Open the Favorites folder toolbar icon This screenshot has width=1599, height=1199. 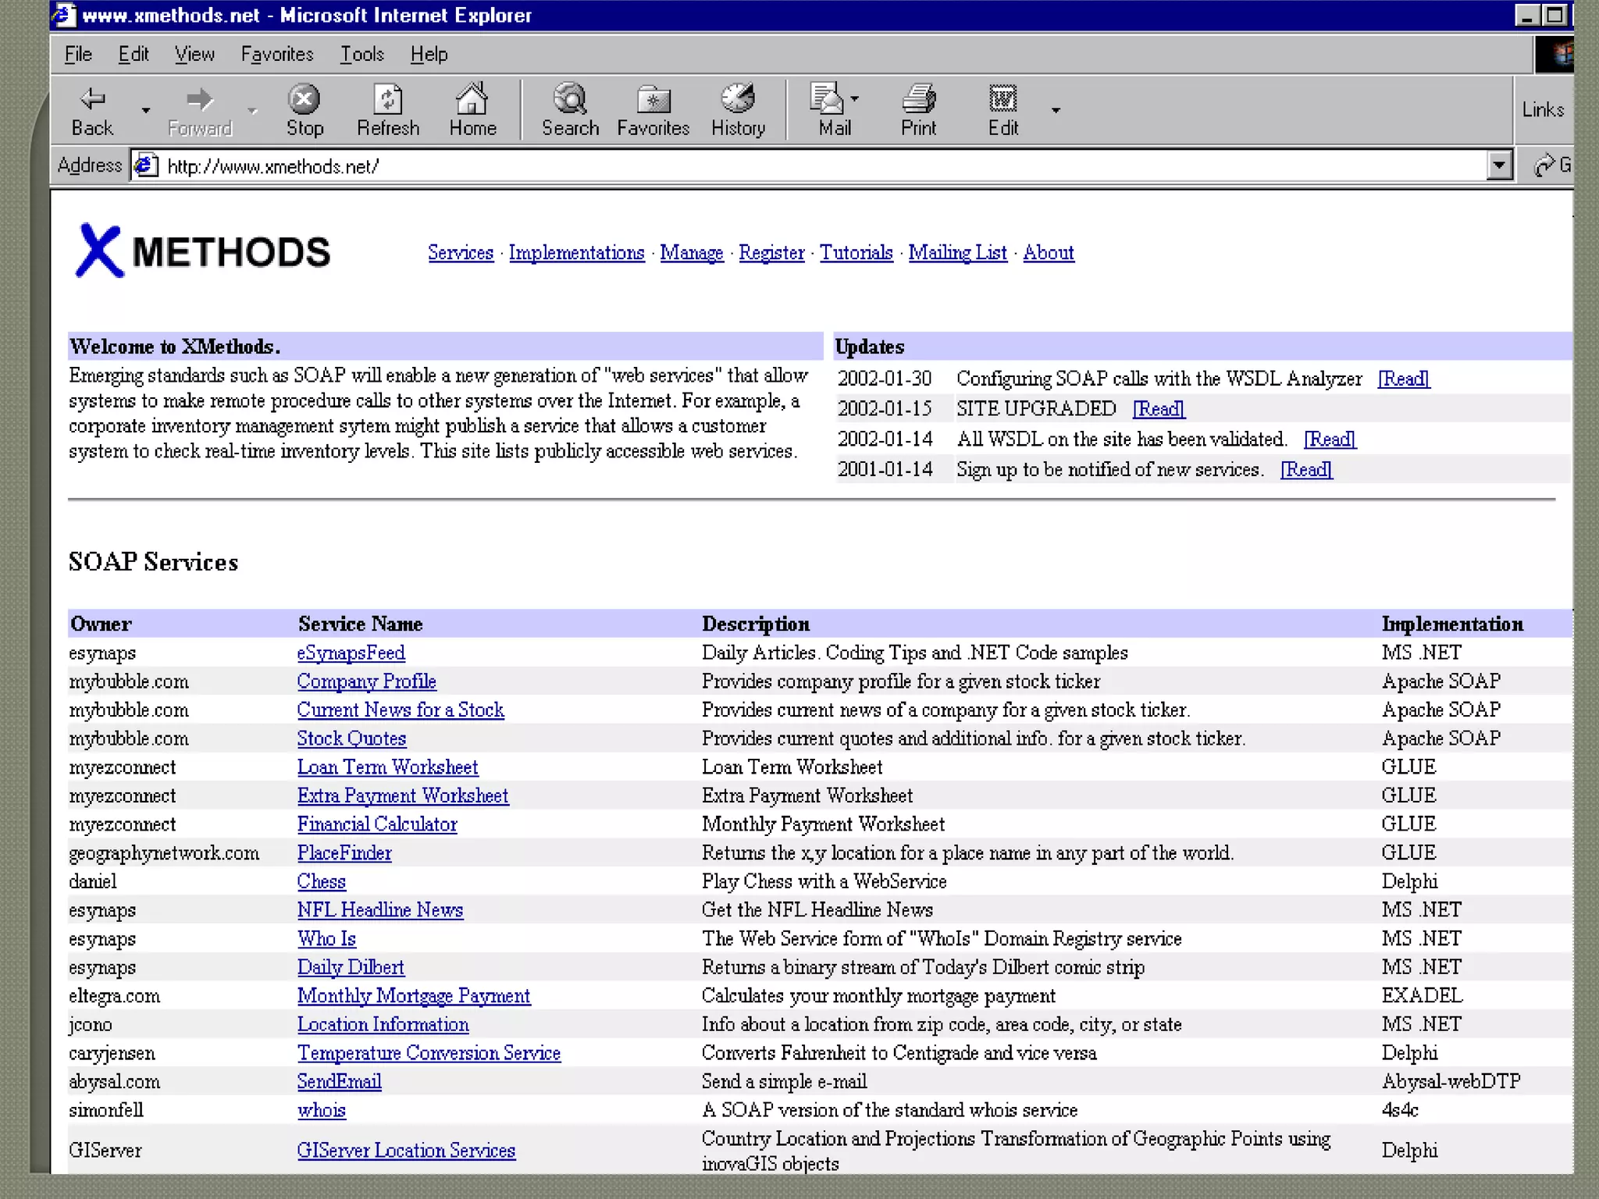pyautogui.click(x=653, y=100)
